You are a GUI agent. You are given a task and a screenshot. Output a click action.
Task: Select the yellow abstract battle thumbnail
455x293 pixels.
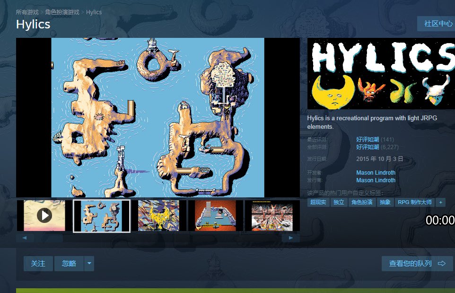pos(158,215)
